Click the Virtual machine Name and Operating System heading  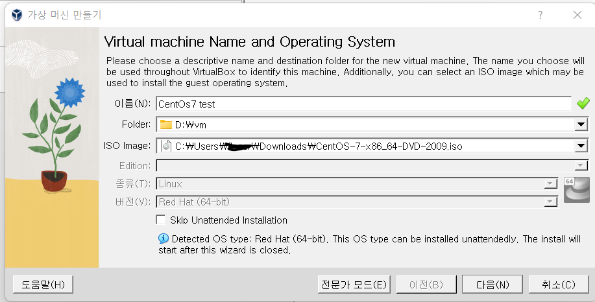(x=249, y=41)
